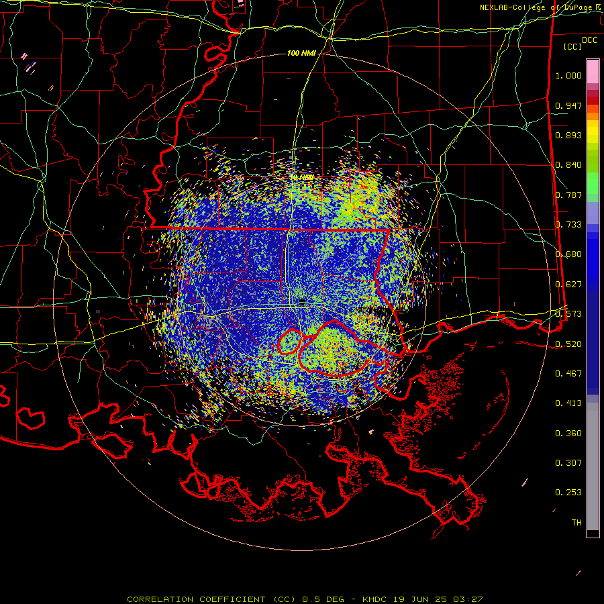Click the 0.947 color scale value

click(x=568, y=105)
